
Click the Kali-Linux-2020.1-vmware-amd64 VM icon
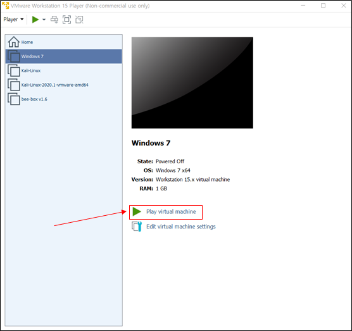(14, 85)
